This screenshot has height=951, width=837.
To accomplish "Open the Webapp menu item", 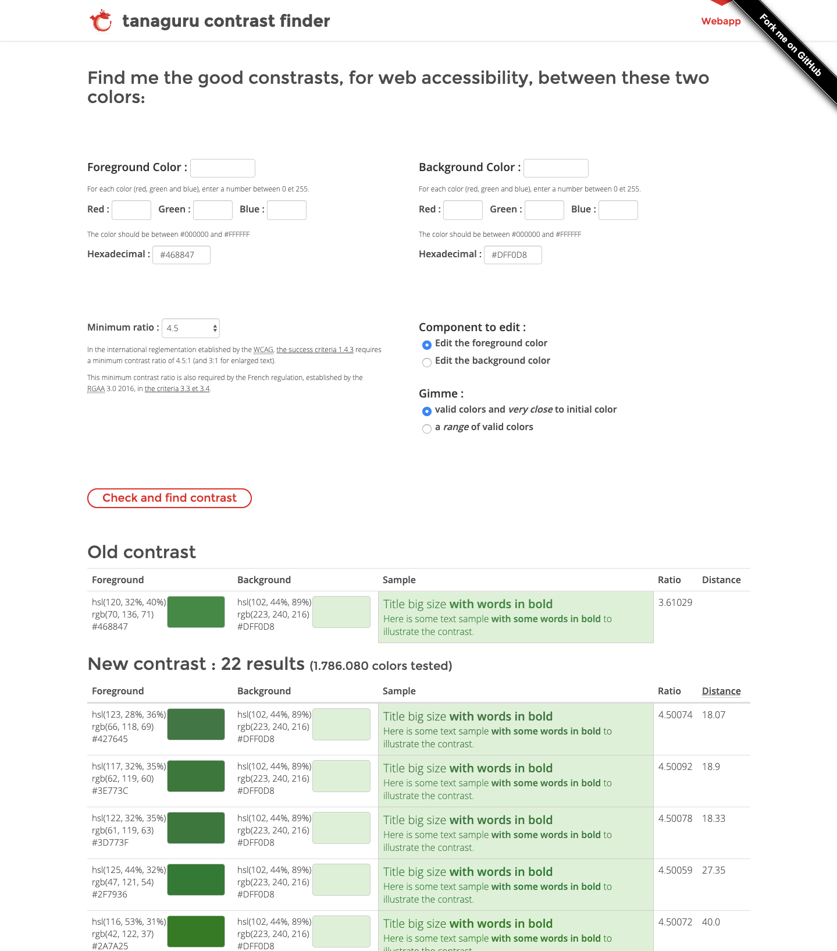I will click(721, 21).
